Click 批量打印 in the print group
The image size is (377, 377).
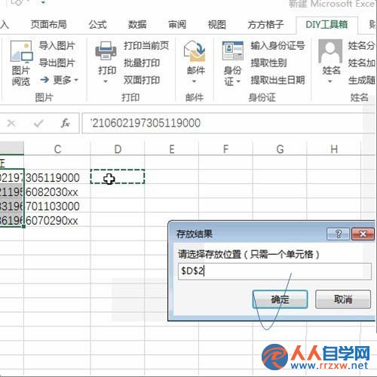[x=142, y=63]
